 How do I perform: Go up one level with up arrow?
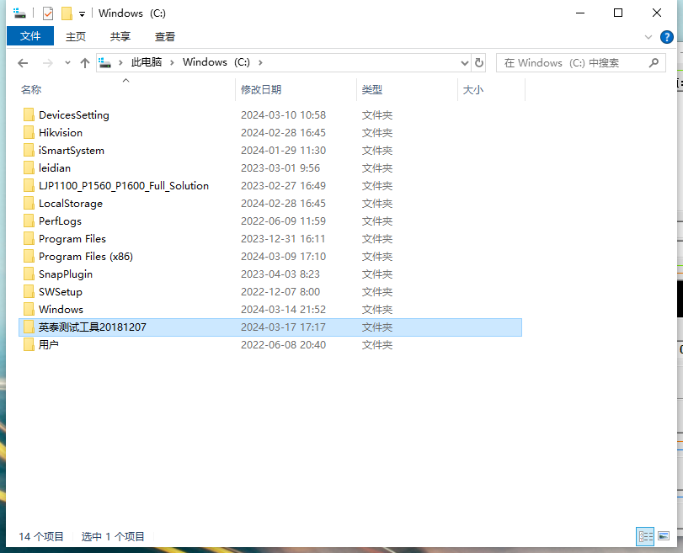coord(85,63)
